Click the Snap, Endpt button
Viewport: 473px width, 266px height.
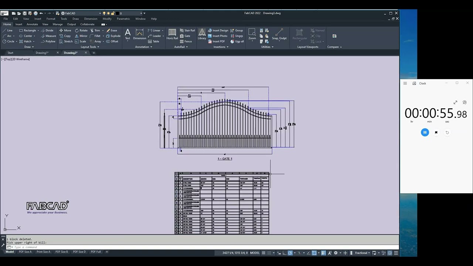[279, 34]
